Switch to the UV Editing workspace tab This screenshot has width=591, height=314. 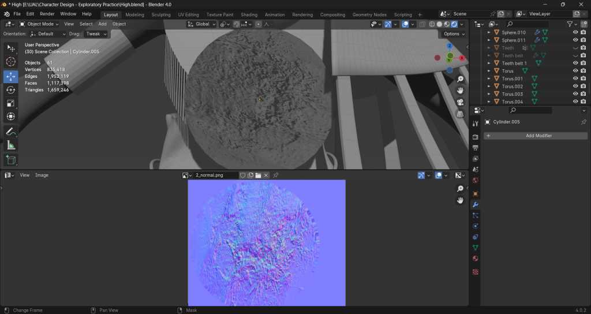tap(189, 14)
